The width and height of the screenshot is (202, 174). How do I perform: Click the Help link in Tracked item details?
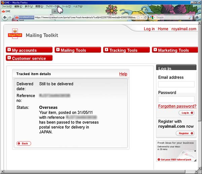point(123,74)
